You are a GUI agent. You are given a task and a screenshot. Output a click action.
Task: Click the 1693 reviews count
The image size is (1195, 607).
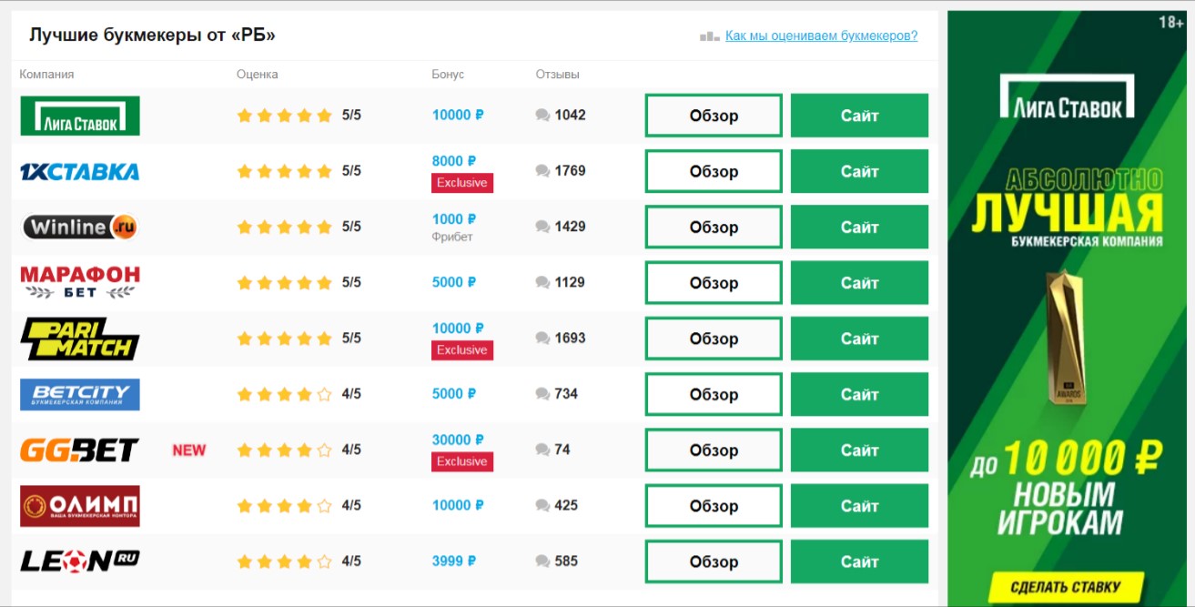(x=571, y=339)
